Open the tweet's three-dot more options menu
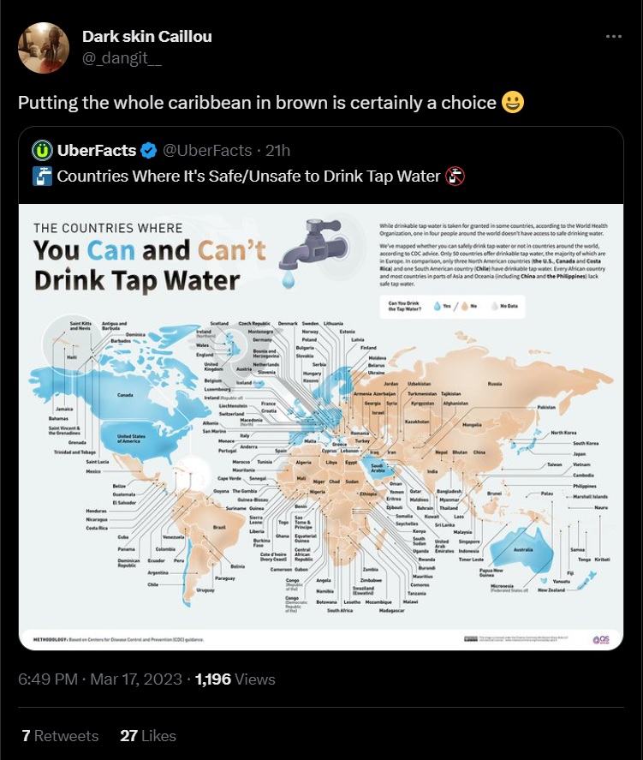This screenshot has width=643, height=760. (614, 36)
